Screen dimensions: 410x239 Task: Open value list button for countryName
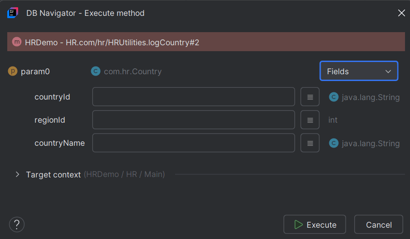pos(310,143)
